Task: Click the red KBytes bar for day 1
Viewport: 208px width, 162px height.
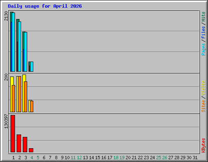Action: click(13, 134)
